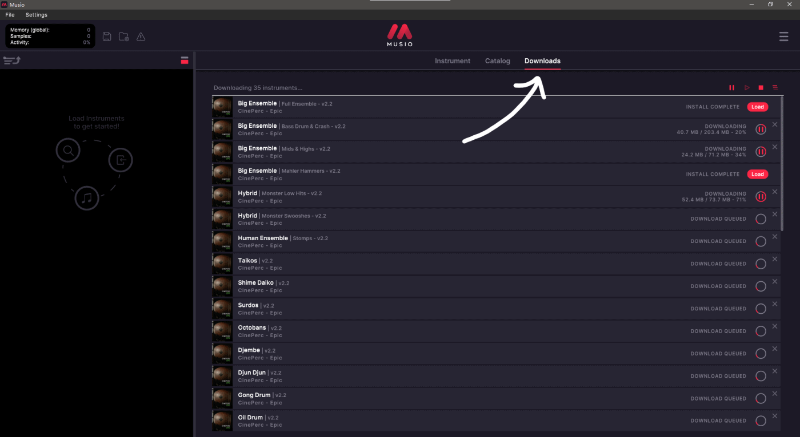Screen dimensions: 800x437
Task: Select the Downloads tab
Action: [x=542, y=61]
